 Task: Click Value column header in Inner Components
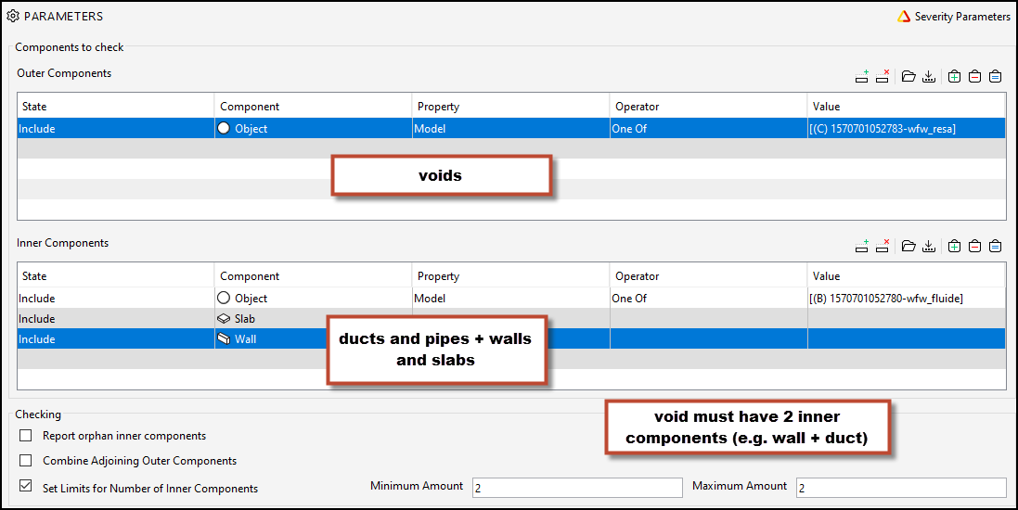[907, 275]
